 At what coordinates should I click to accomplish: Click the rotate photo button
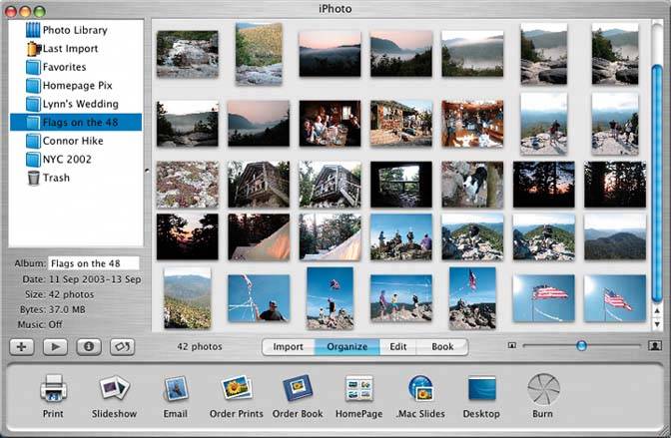[121, 347]
